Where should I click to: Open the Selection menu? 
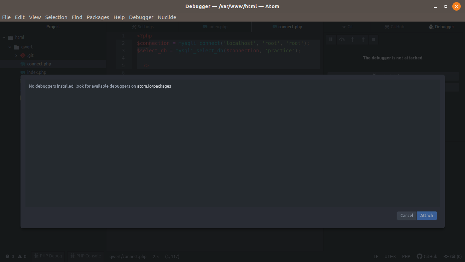56,17
